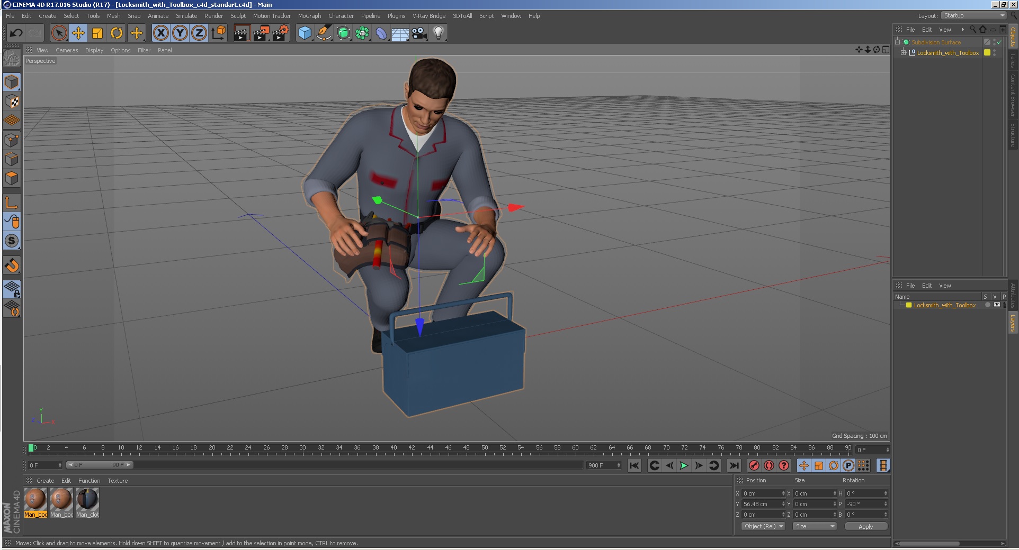Add a Light object
Viewport: 1019px width, 550px height.
click(x=439, y=33)
